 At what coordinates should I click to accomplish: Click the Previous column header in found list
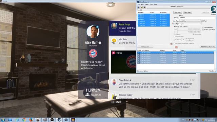coord(163,13)
